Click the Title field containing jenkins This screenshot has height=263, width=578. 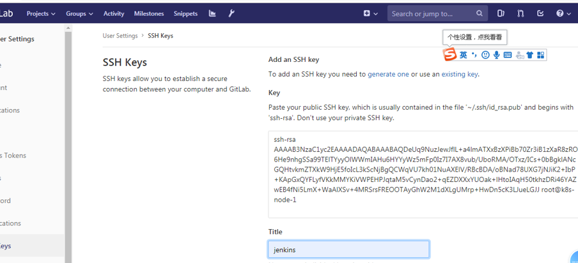click(348, 250)
